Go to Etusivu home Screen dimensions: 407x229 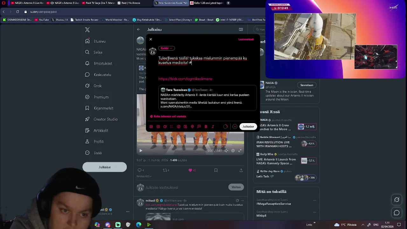95,41
